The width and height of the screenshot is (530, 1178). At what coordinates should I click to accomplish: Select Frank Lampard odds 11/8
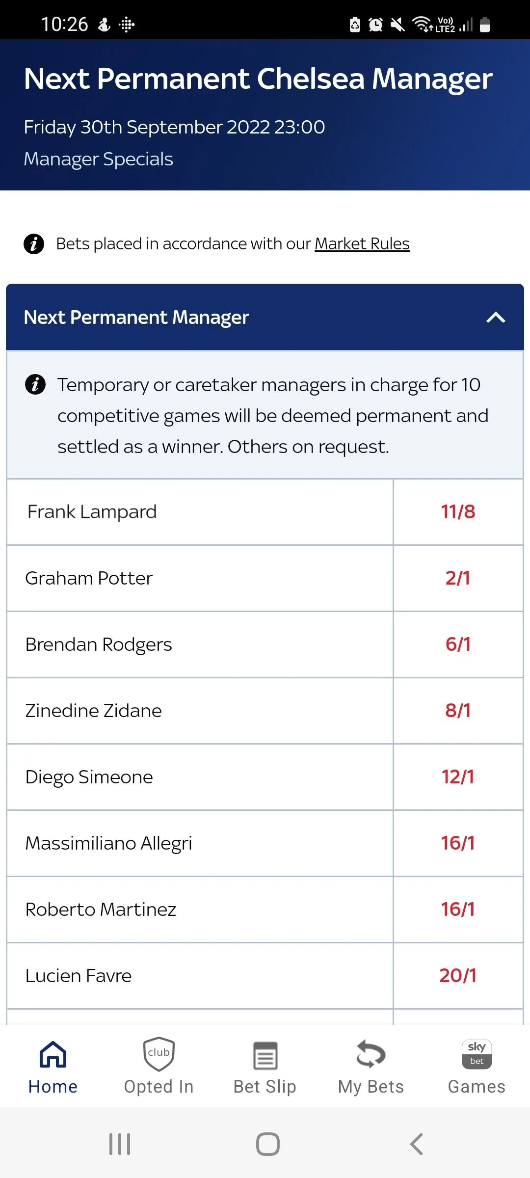coord(458,512)
